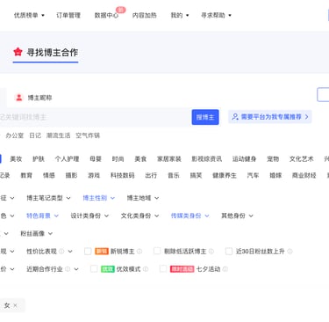Select the 教育 category

click(x=26, y=175)
